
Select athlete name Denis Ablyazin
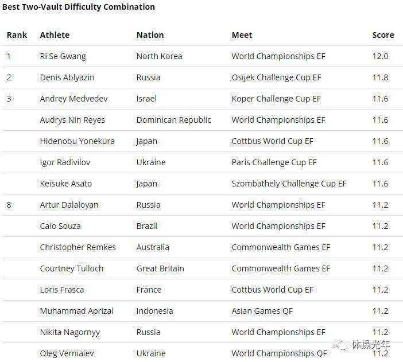point(67,77)
